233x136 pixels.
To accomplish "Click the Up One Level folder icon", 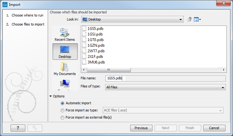I will [190, 19].
